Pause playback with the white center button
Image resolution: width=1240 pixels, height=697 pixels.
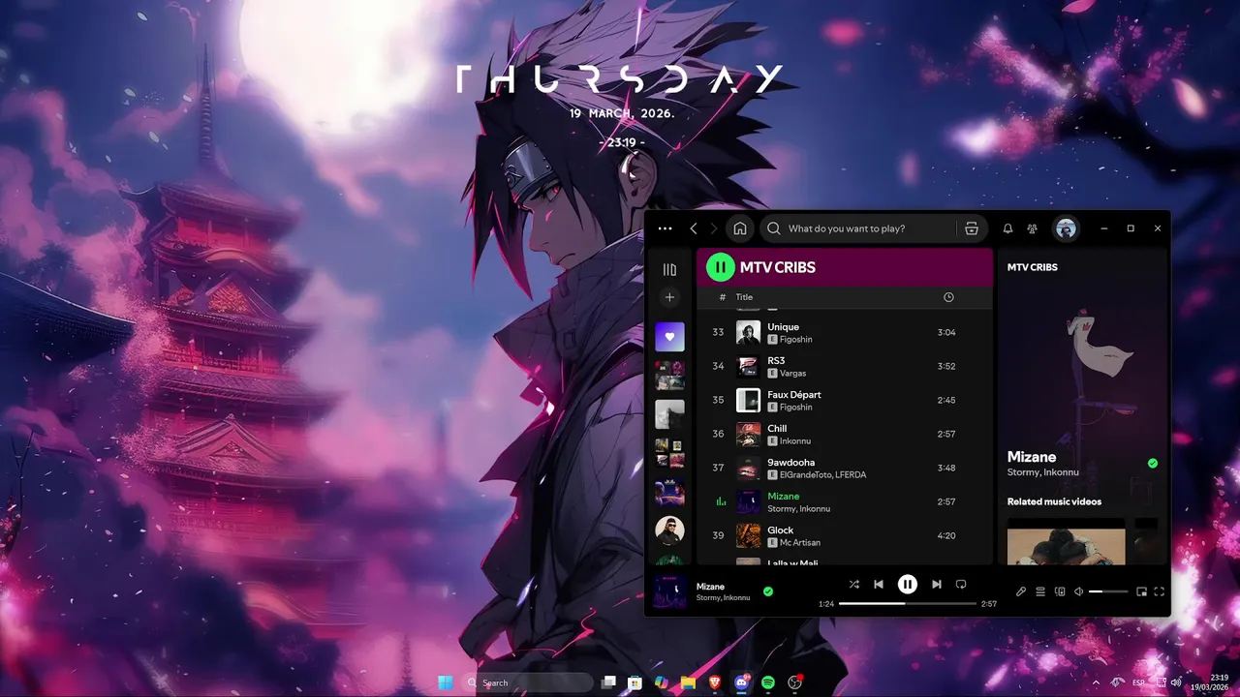pyautogui.click(x=907, y=584)
